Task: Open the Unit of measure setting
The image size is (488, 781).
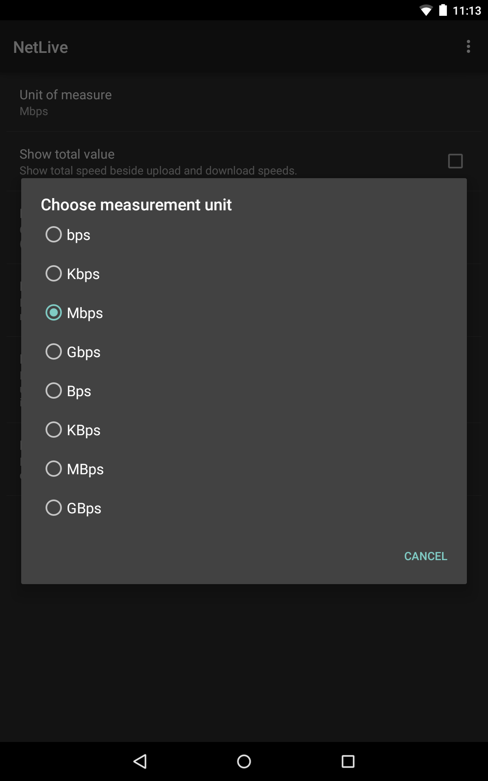Action: pyautogui.click(x=65, y=103)
